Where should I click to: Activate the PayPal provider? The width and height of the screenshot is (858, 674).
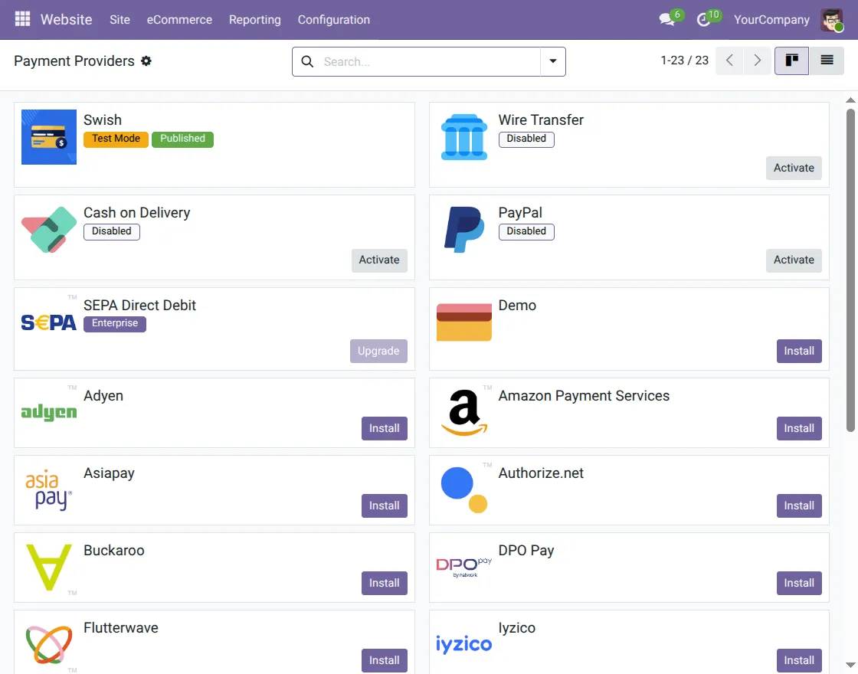(x=794, y=260)
